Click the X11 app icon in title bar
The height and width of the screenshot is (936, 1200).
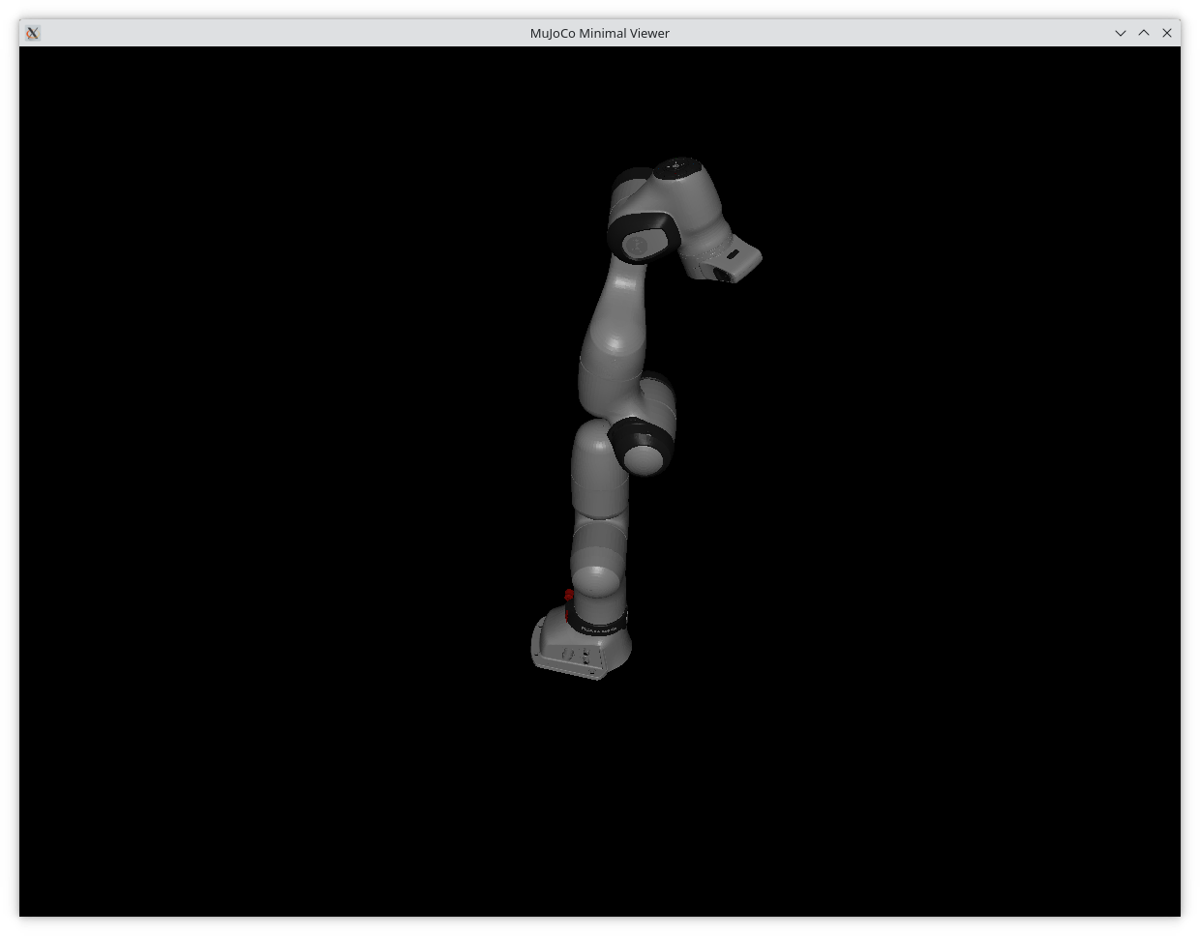coord(32,33)
